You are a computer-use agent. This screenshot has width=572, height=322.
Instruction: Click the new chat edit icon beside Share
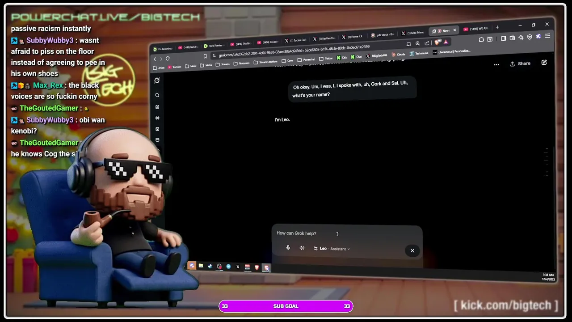(x=544, y=63)
